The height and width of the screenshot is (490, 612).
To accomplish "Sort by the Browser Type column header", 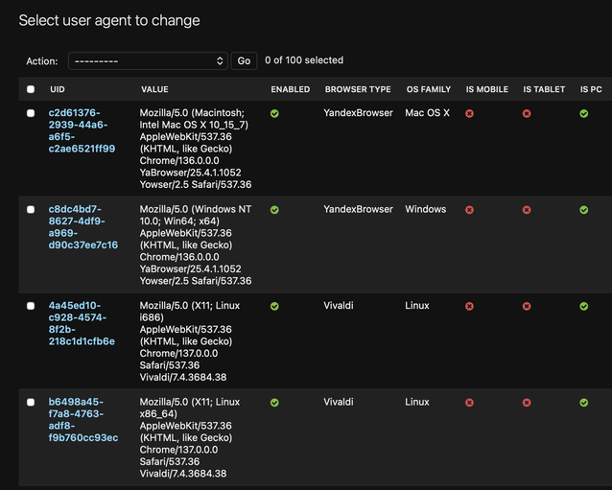I will 358,89.
